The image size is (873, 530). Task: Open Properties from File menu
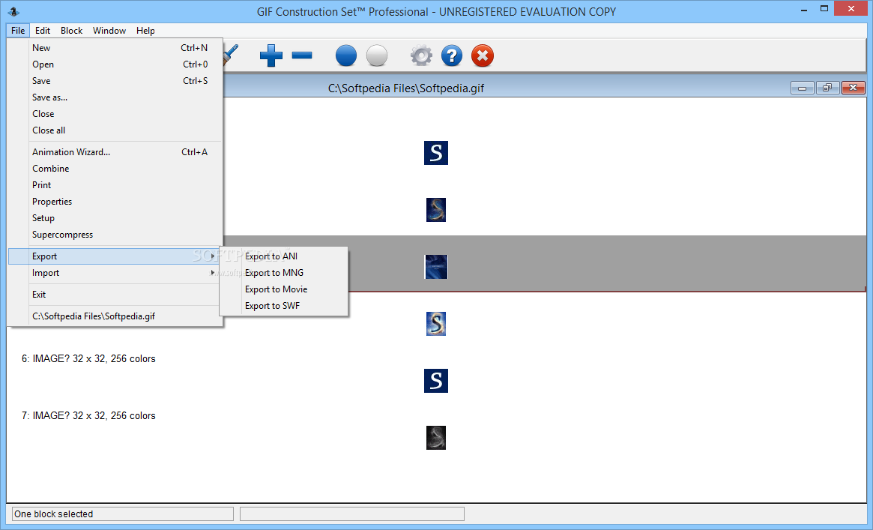click(115, 202)
